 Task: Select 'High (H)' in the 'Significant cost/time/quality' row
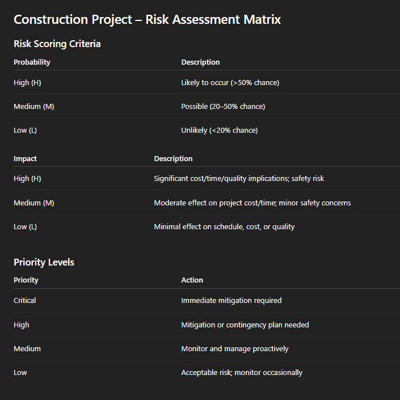point(27,179)
